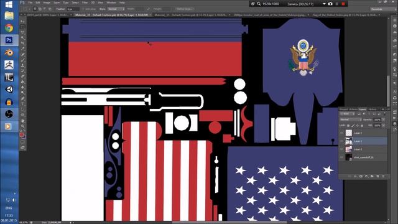Select the History Brush tool
Viewport: 398px width, 224px height.
point(22,71)
